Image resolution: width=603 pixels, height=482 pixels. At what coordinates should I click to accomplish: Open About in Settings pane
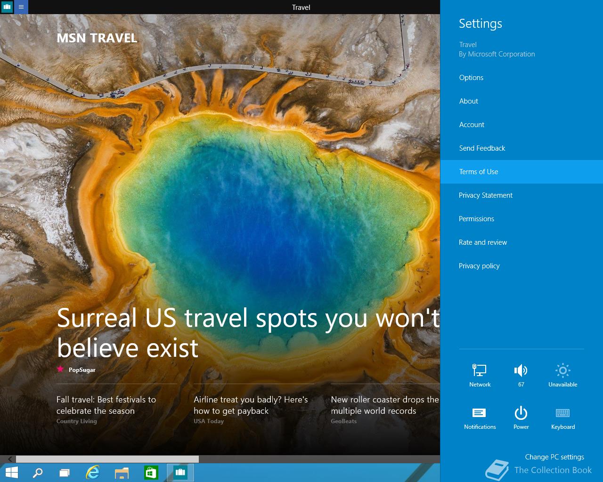[x=522, y=101]
